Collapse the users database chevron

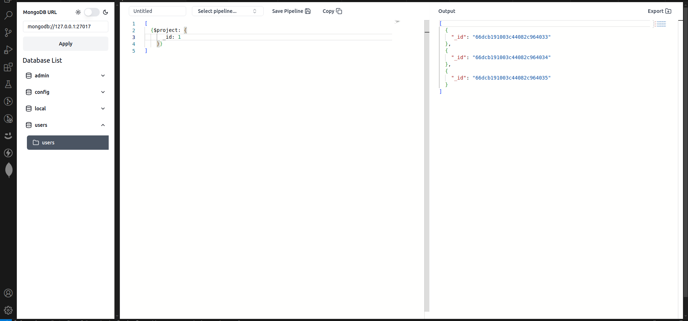pos(103,125)
